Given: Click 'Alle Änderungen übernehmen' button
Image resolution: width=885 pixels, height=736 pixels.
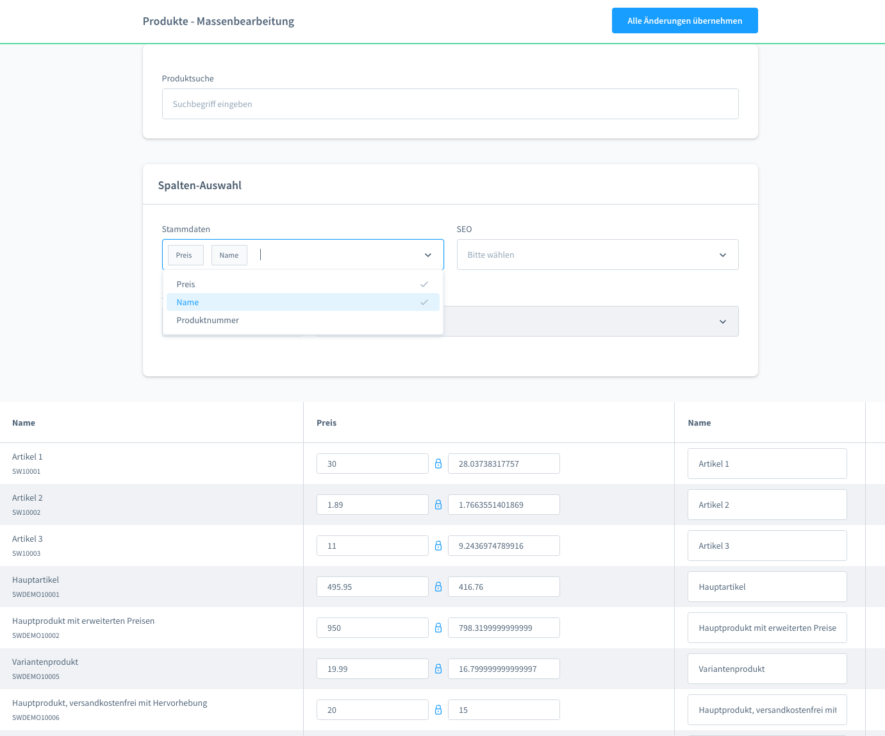Looking at the screenshot, I should click(x=684, y=21).
